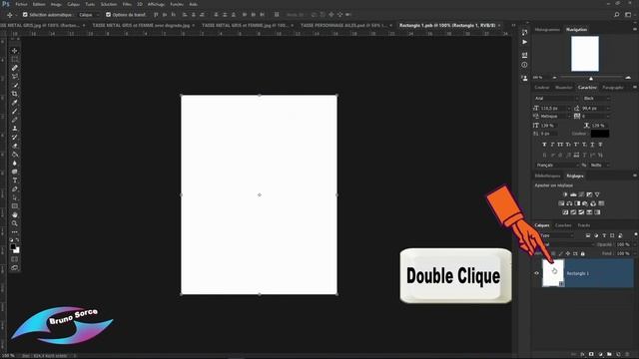Toggle the underline text style
This screenshot has height=359, width=639.
click(592, 145)
